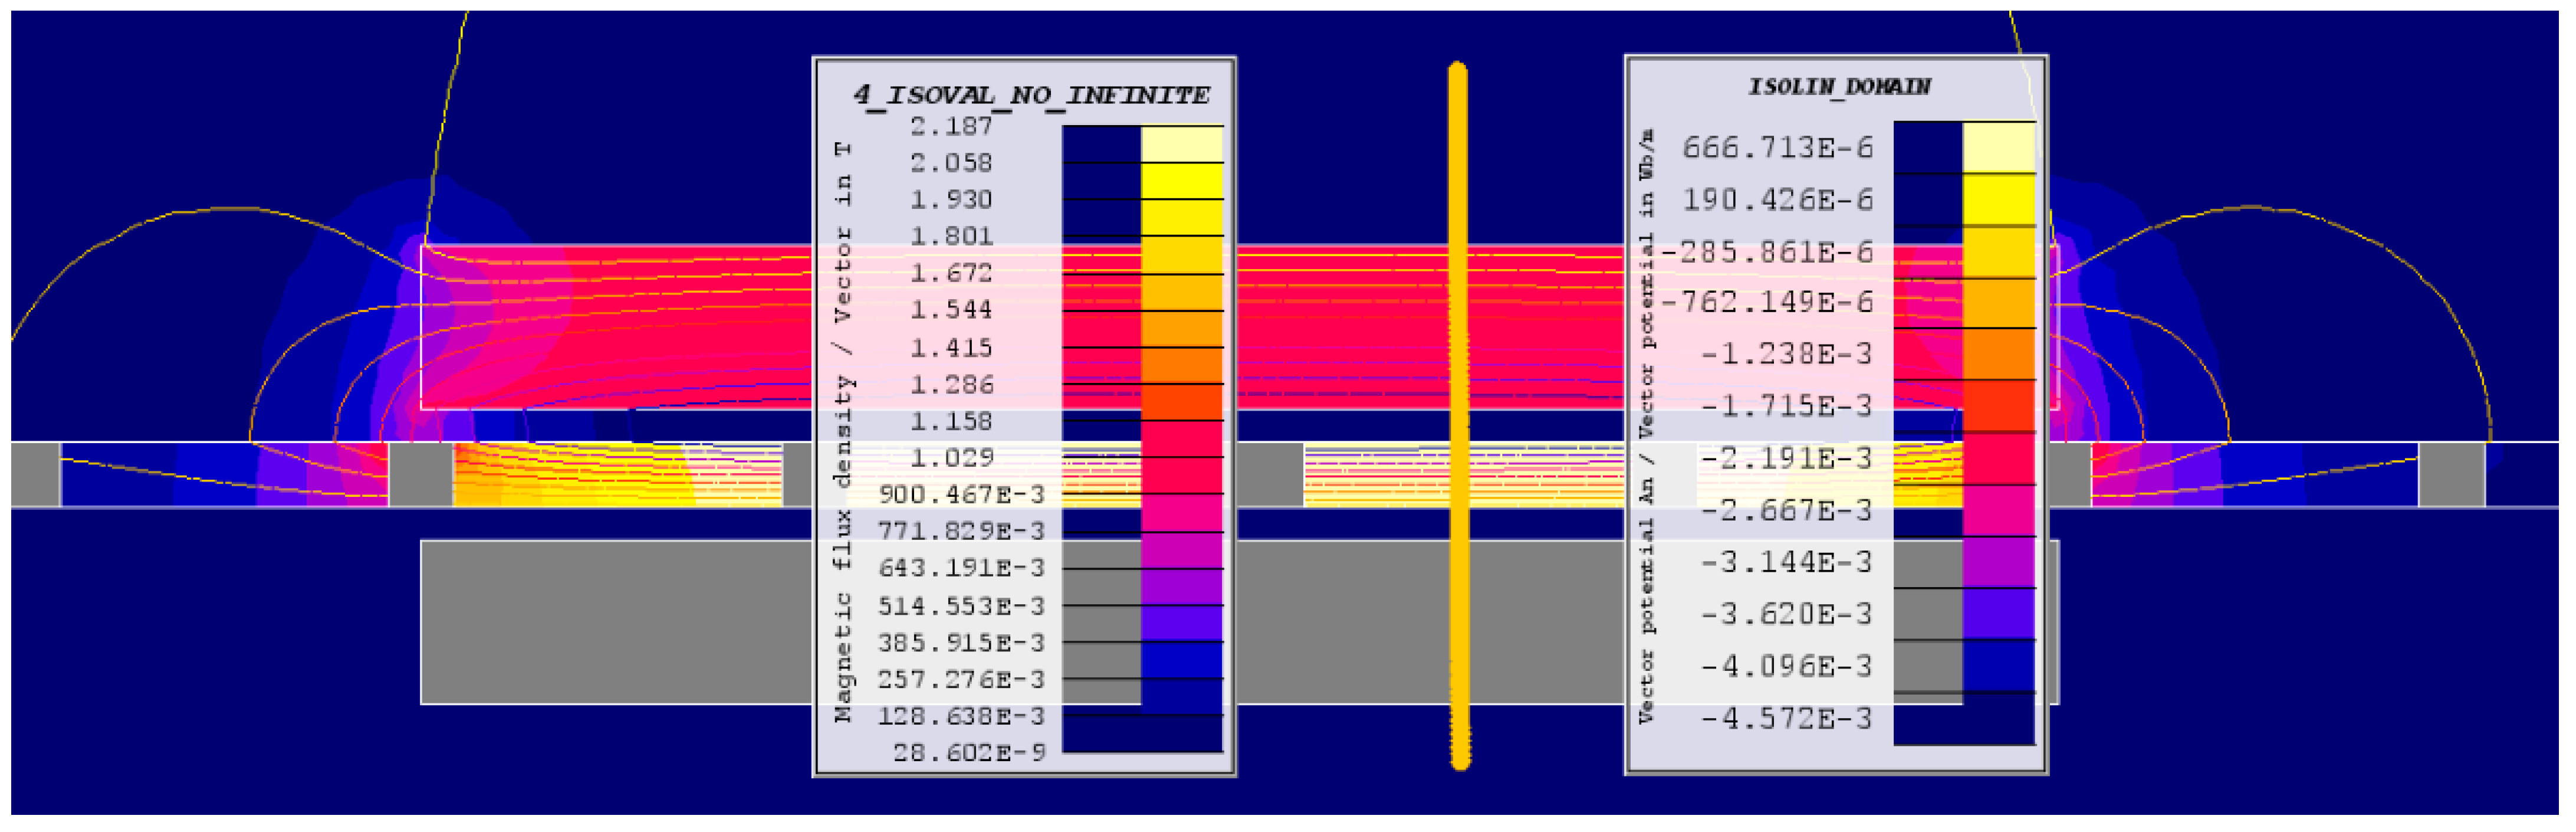The image size is (2576, 832).
Task: Click the -4.572E-3 bottom legend label
Action: (x=1786, y=718)
